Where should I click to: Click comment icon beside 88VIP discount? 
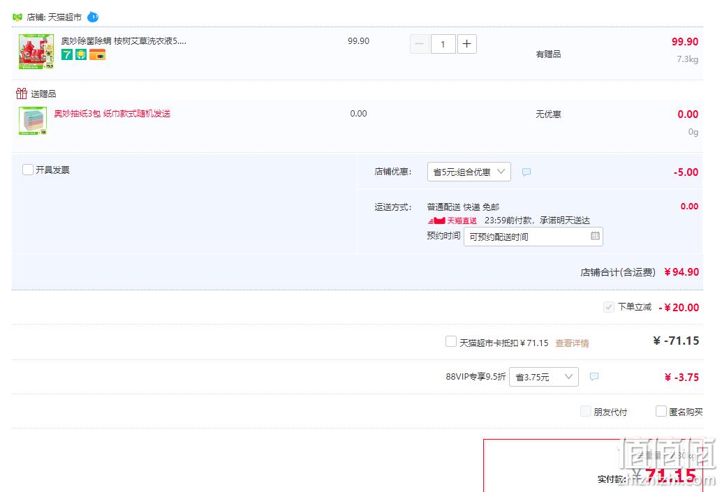594,376
